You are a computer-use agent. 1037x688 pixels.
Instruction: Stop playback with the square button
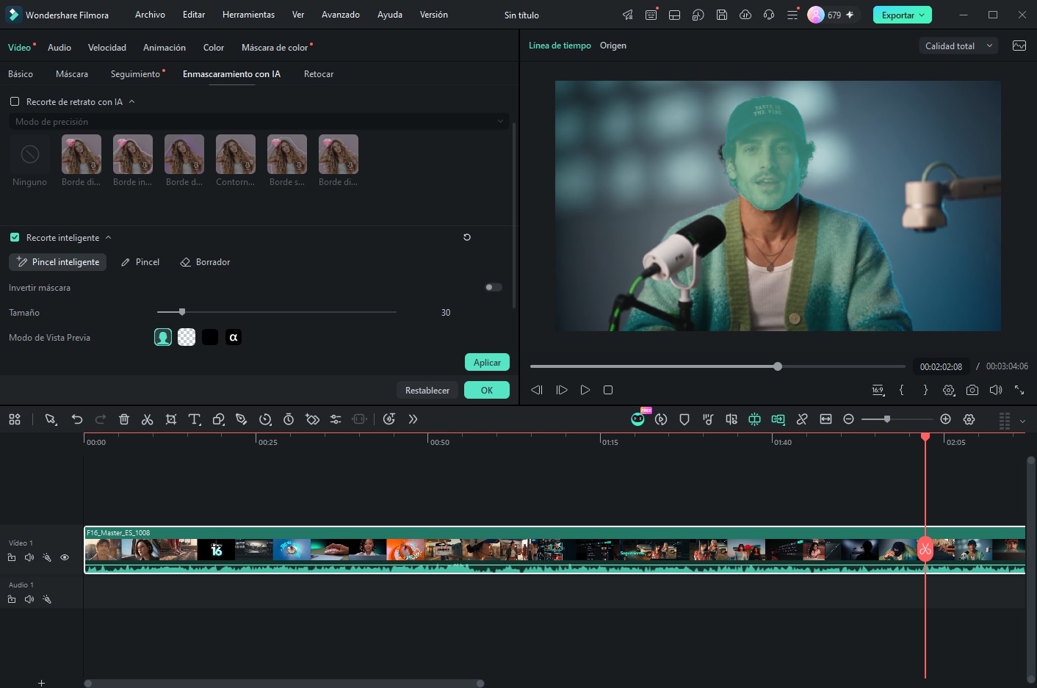tap(608, 390)
